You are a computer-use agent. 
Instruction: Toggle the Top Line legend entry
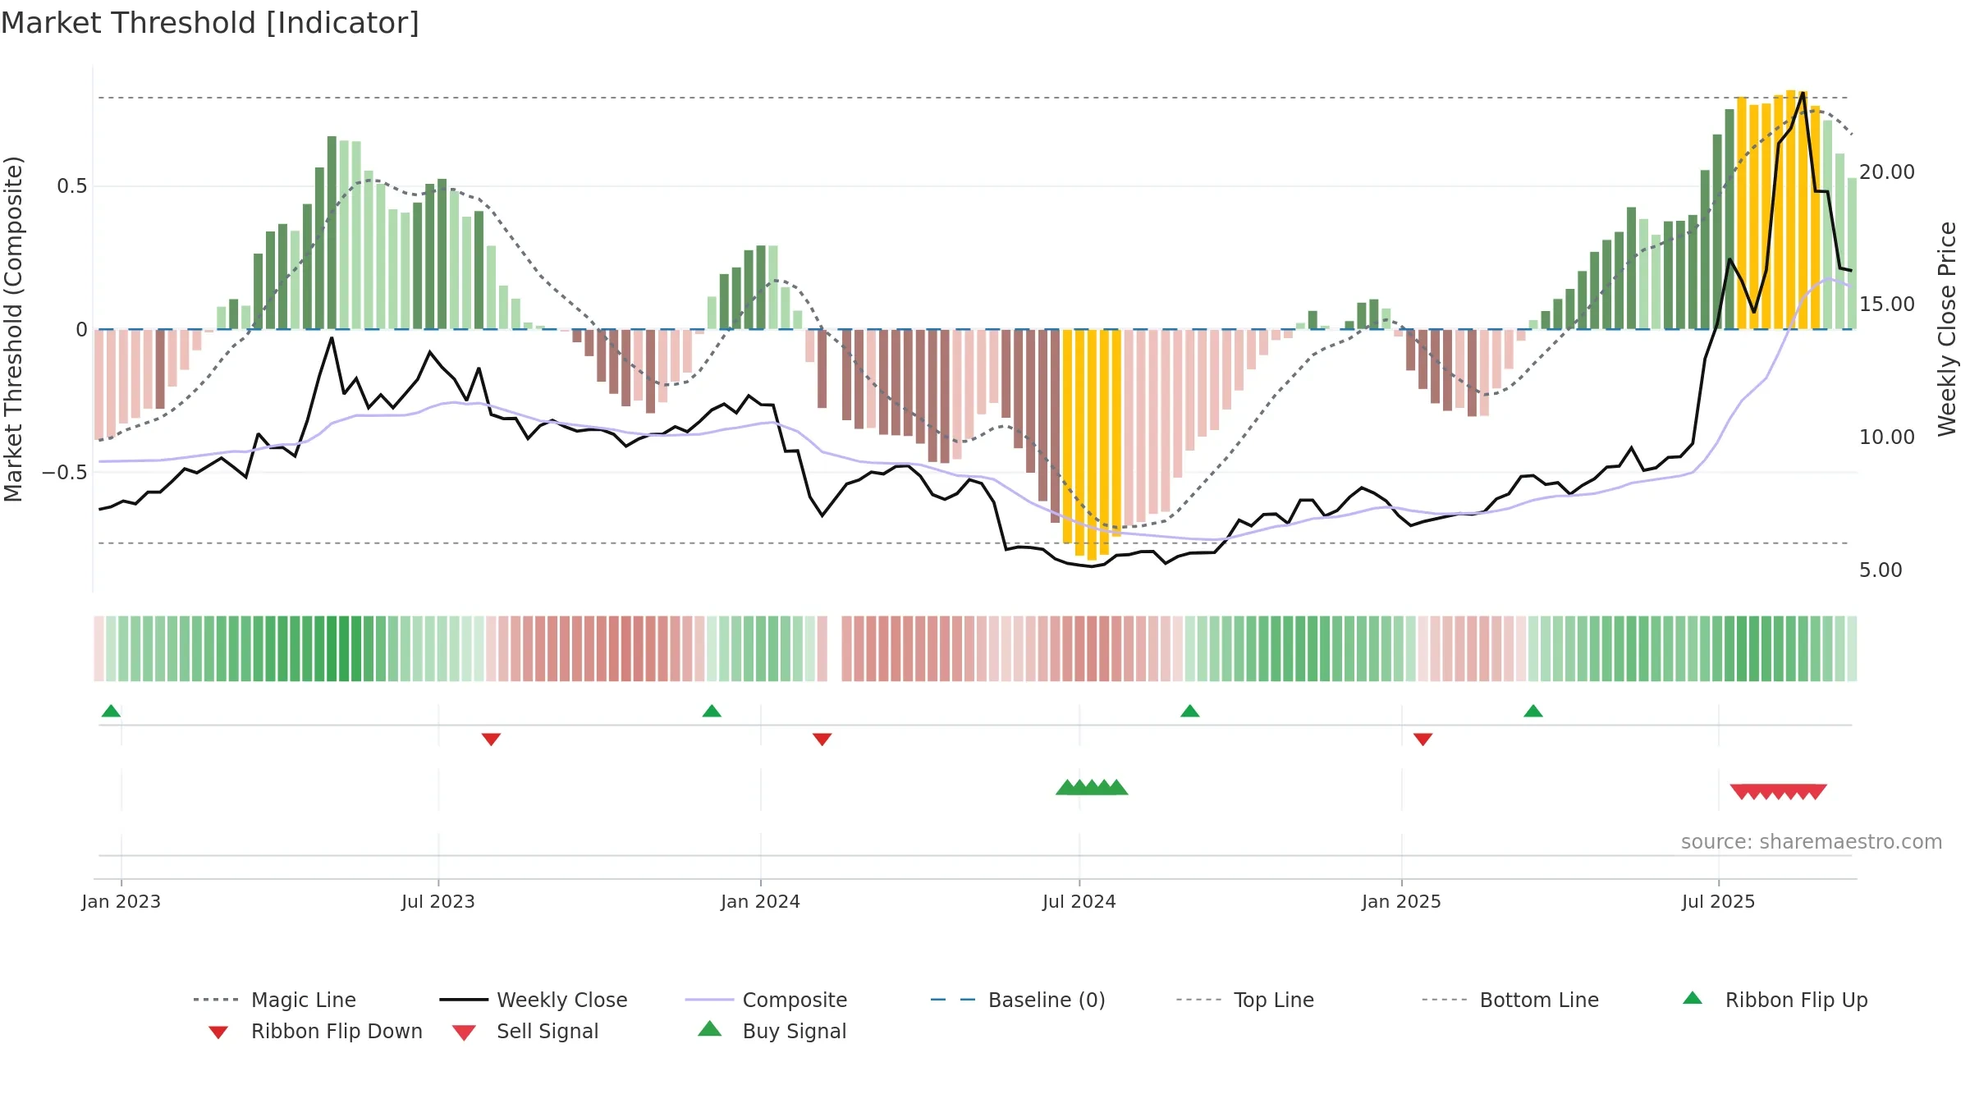pos(1245,1000)
